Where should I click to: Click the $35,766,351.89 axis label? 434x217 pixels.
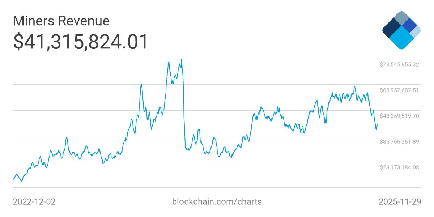tap(399, 141)
